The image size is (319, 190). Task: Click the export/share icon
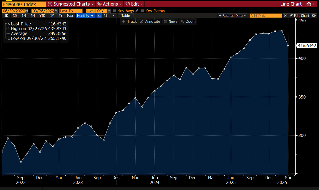pos(309,4)
